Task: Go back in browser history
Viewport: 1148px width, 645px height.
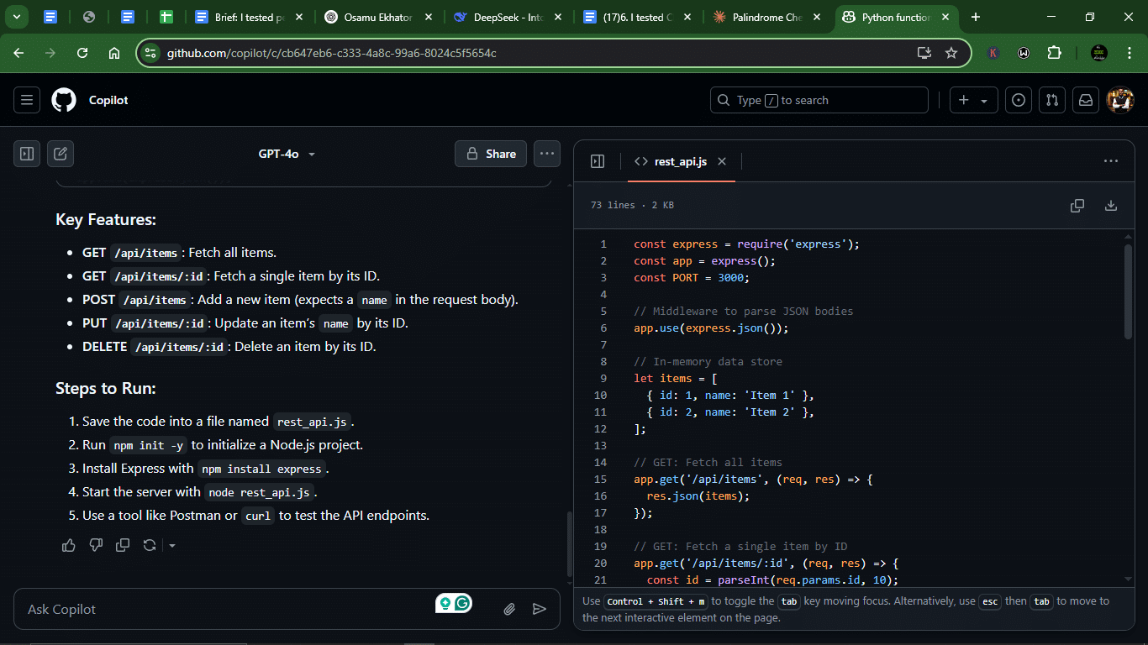Action: click(18, 53)
